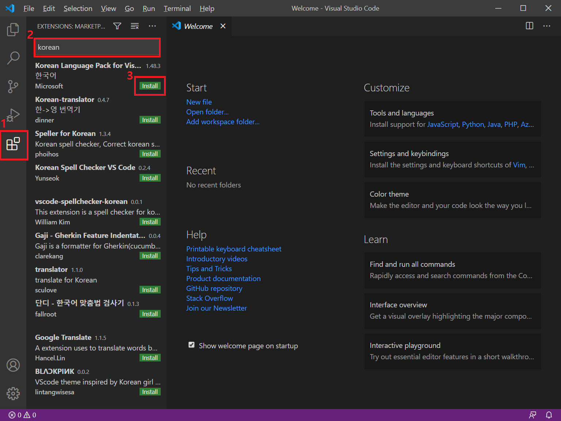Click Add workspace folder link

[223, 122]
